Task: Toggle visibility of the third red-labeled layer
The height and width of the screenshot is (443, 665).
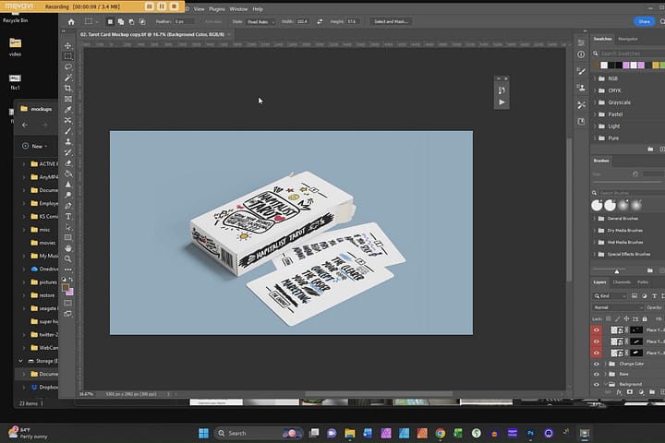Action: point(597,353)
